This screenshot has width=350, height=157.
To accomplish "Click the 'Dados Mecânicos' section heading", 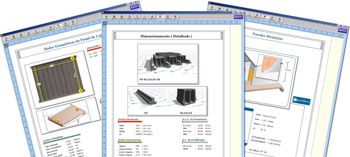I will (128, 119).
